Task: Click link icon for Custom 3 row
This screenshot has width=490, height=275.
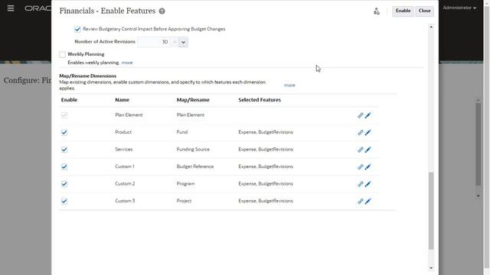Action: [361, 201]
